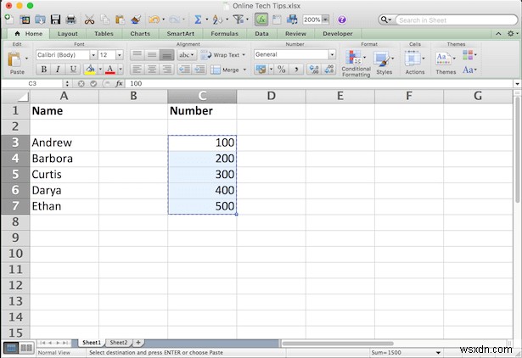The width and height of the screenshot is (522, 358).
Task: Increase indent in Alignment group
Action: tap(199, 70)
